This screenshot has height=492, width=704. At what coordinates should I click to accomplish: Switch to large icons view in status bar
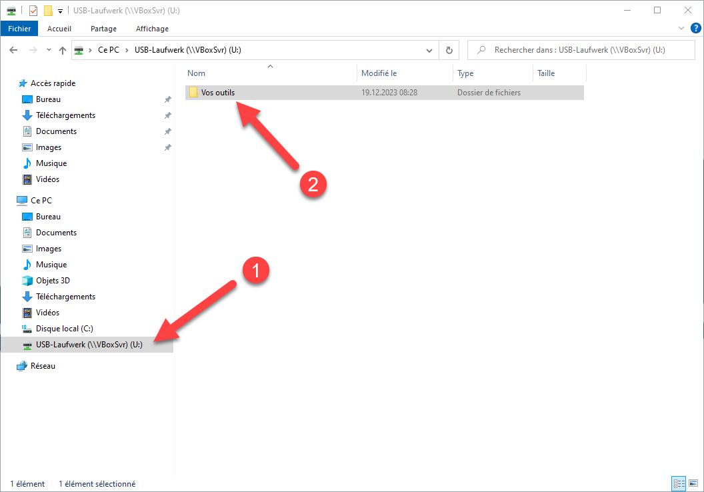coord(693,483)
